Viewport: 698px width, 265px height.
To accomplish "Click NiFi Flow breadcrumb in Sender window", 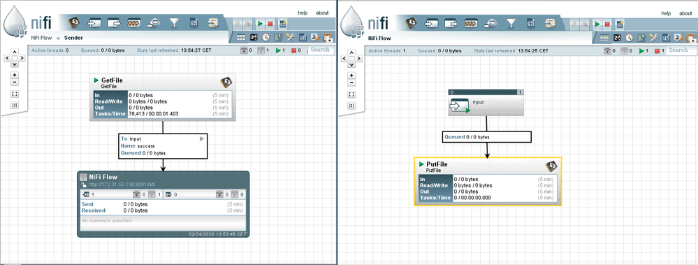I will 41,38.
